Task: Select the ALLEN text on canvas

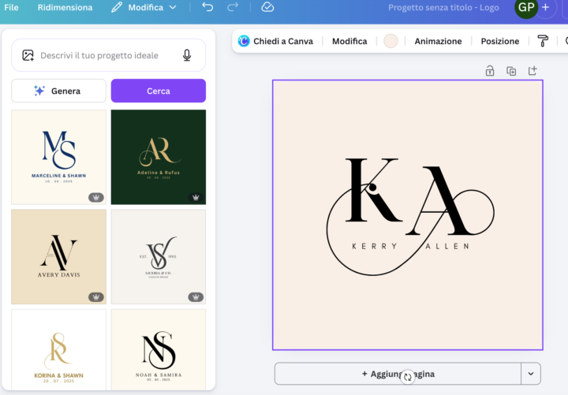Action: pyautogui.click(x=447, y=246)
